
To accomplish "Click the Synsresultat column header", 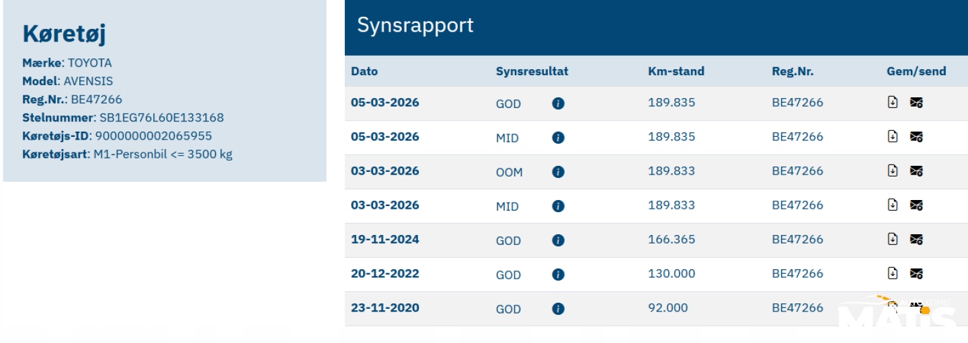I will [532, 71].
